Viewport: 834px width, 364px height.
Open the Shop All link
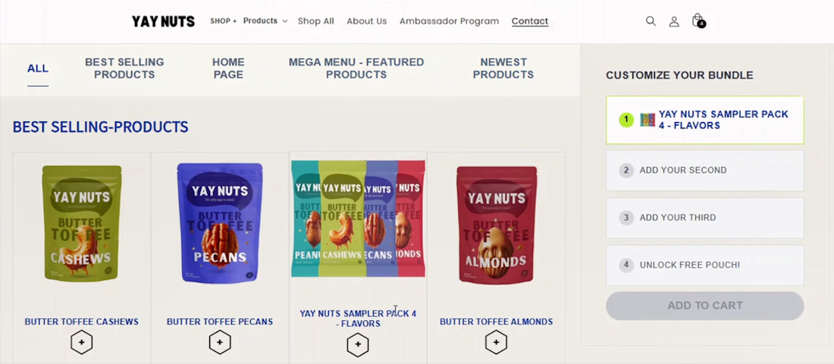tap(315, 21)
